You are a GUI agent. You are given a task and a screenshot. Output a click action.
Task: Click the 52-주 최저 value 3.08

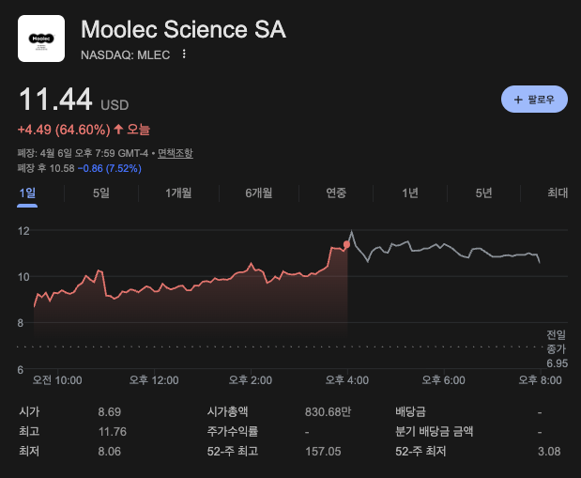coord(549,452)
